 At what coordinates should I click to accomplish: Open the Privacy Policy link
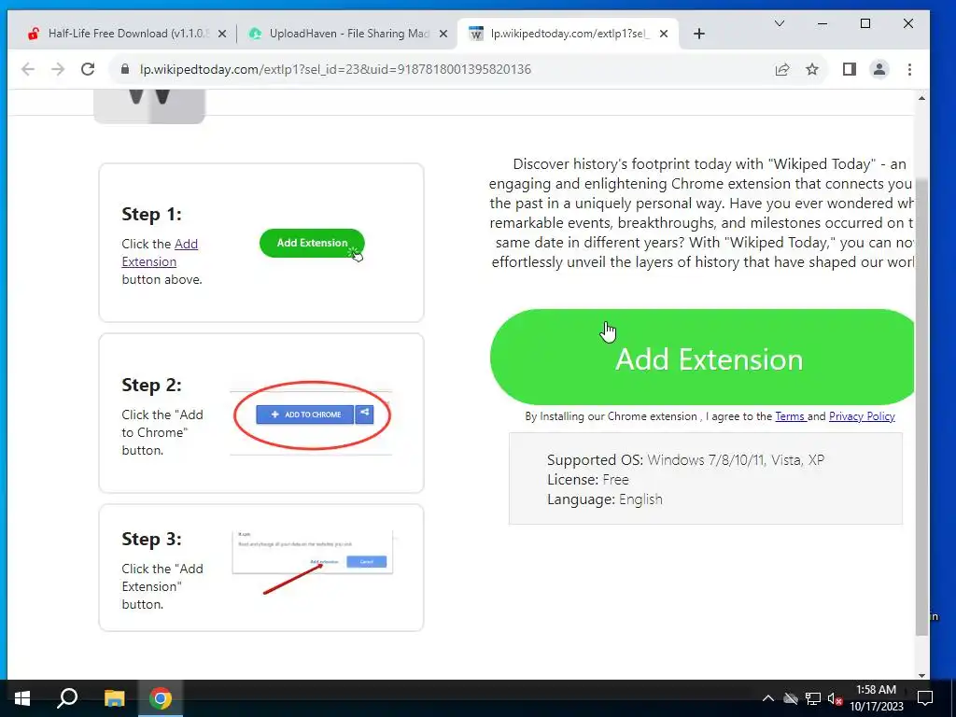tap(862, 416)
